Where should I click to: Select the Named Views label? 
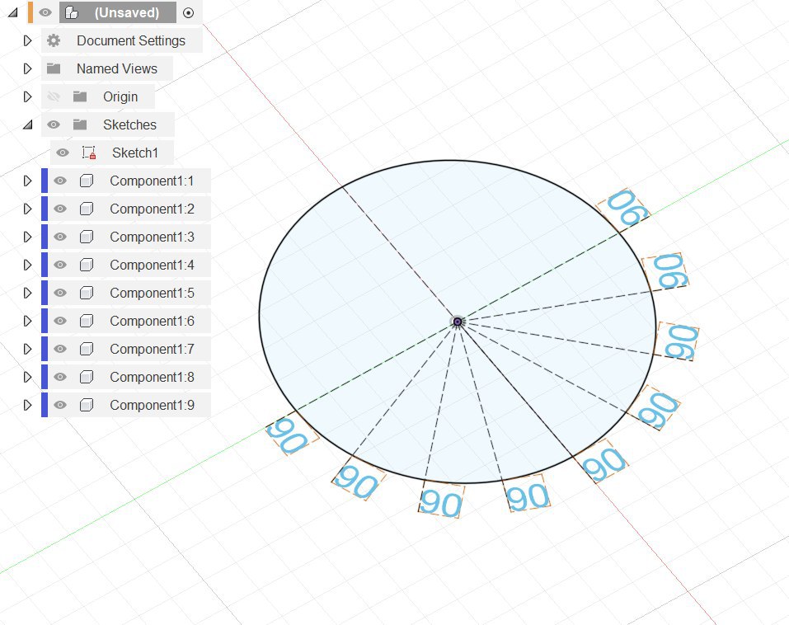coord(117,68)
